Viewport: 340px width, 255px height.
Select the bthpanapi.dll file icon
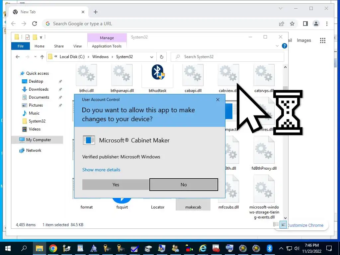[122, 75]
